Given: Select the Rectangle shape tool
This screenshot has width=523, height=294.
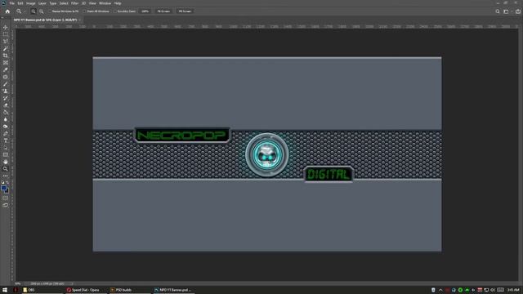Looking at the screenshot, I should click(x=6, y=155).
